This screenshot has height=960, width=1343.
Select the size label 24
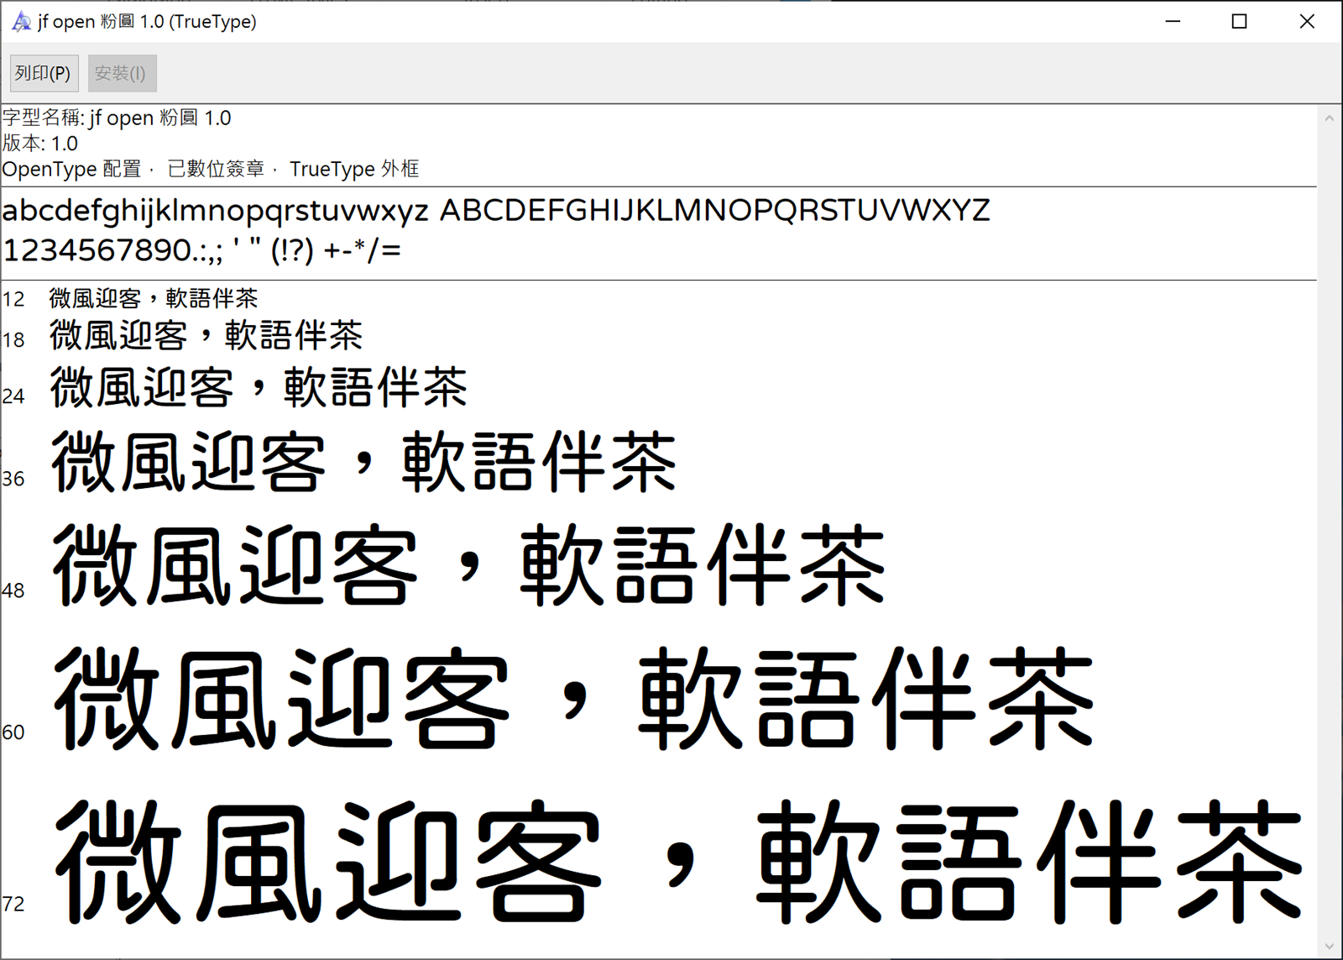coord(13,396)
